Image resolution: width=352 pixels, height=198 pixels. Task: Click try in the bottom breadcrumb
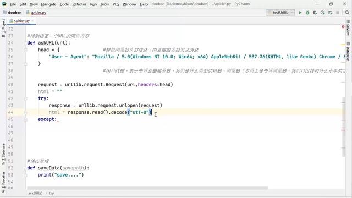click(x=51, y=193)
